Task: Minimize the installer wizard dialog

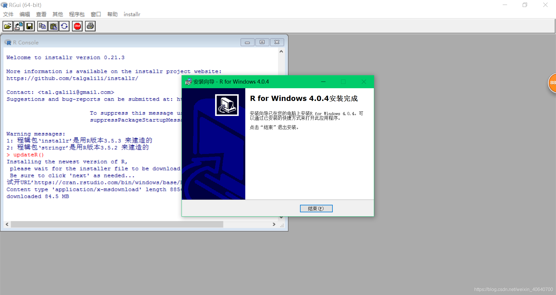Action: pyautogui.click(x=323, y=82)
